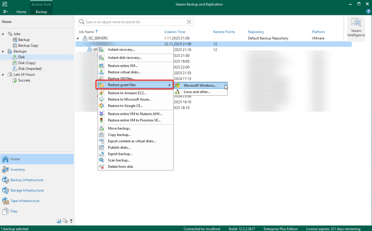This screenshot has height=231, width=372.
Task: Click the Instant recovery icon in context menu
Action: click(x=101, y=50)
